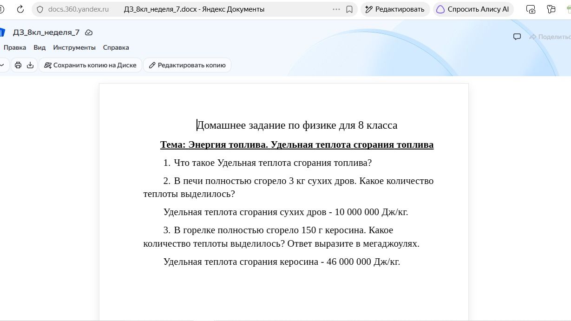
Task: Click question 2 about 3 кг сухих дров
Action: tap(289, 187)
